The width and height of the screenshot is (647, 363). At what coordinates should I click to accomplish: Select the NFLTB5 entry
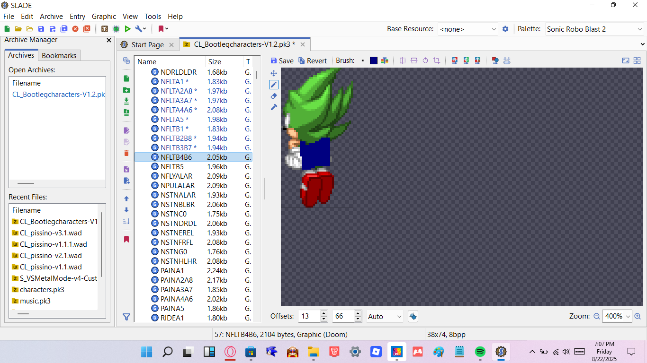point(193,166)
